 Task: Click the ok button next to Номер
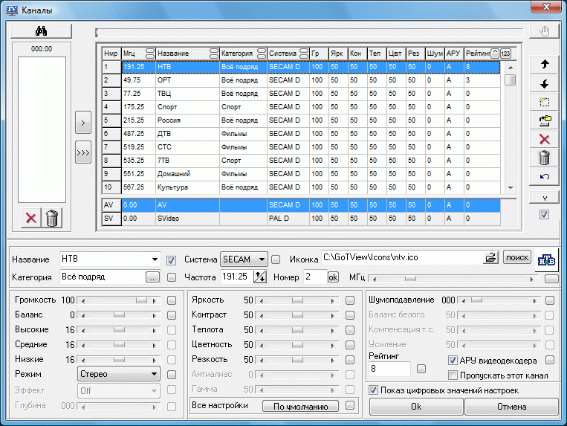click(333, 277)
